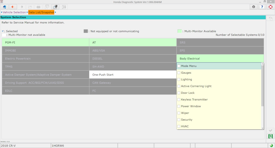Click the grayed IMMOBI system cell

point(46,51)
